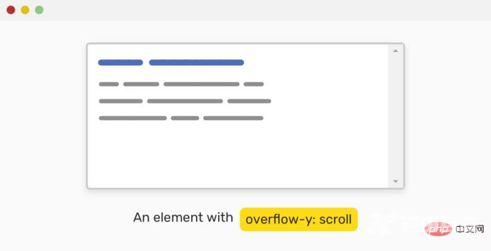Click the middle gray bar of line two

(x=185, y=101)
